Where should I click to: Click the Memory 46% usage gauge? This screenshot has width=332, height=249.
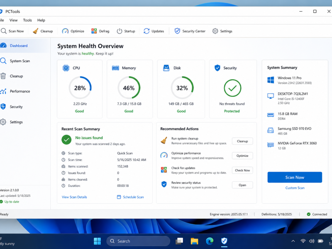click(x=129, y=88)
